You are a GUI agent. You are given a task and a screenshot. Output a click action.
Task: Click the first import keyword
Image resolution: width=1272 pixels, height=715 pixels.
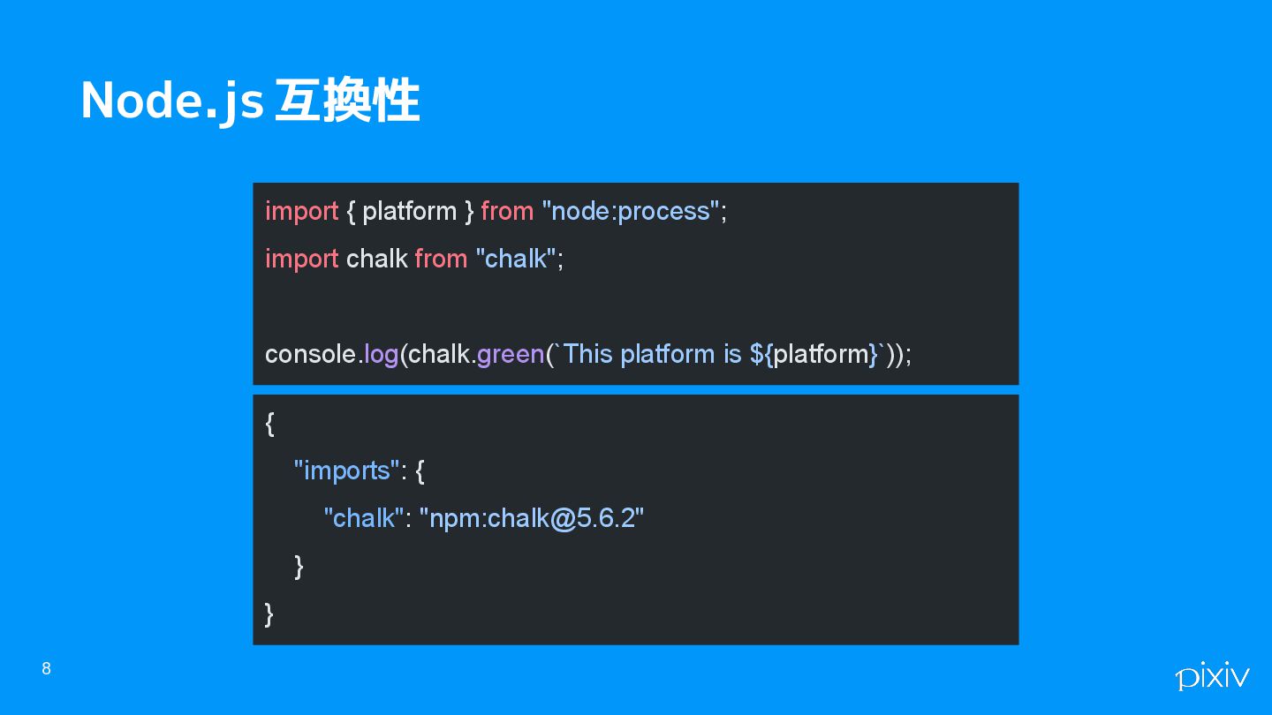pos(301,211)
